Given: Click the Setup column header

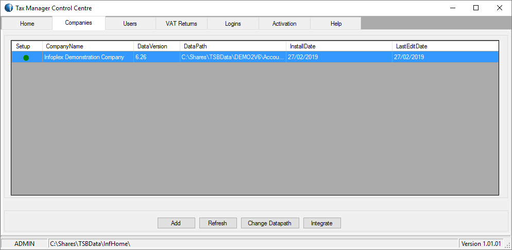Looking at the screenshot, I should (x=26, y=46).
